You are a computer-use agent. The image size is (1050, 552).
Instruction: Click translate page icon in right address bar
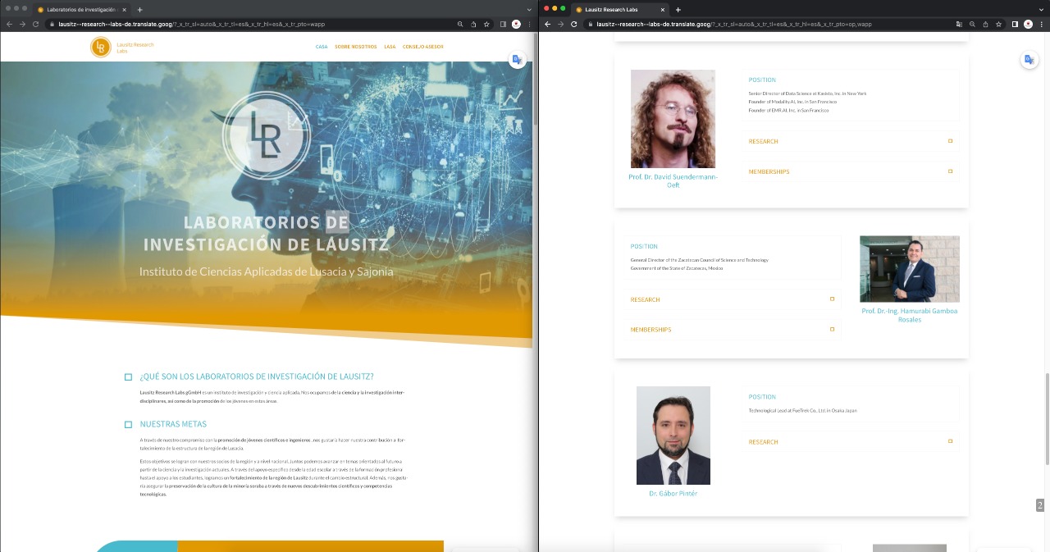[x=959, y=25]
